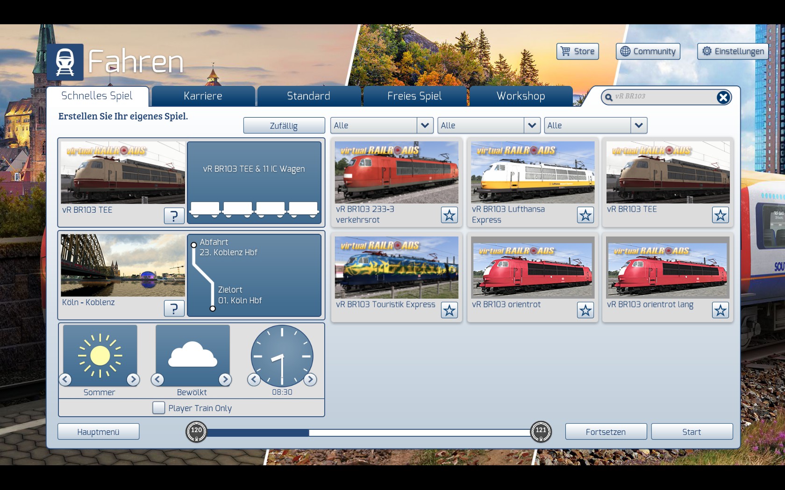Image resolution: width=785 pixels, height=490 pixels.
Task: Select the vR BR103 233-3 verkehrsrot thumbnail
Action: coord(397,172)
